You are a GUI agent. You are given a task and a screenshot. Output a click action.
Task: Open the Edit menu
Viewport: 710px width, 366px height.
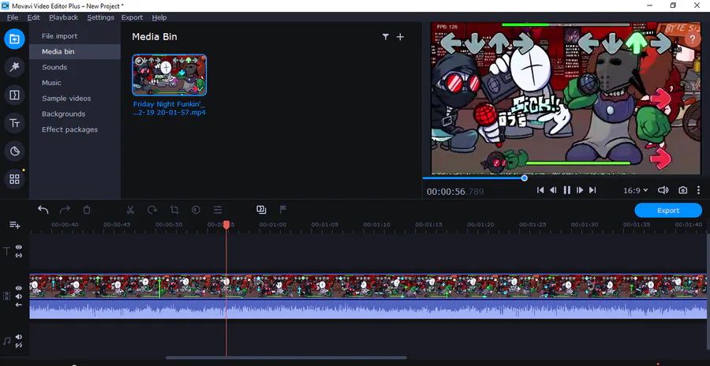pyautogui.click(x=33, y=17)
